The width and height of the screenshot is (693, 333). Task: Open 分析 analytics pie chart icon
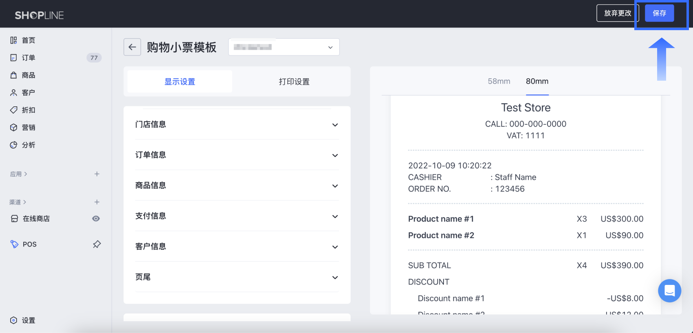pyautogui.click(x=13, y=145)
